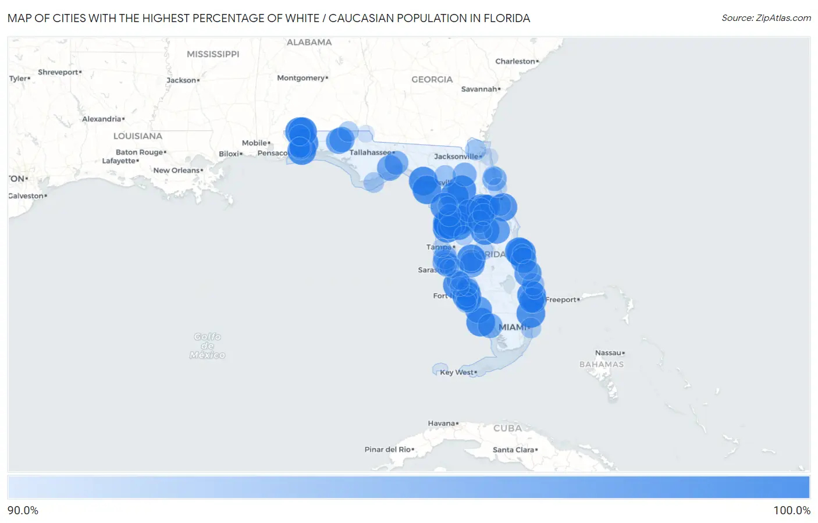Click the BAHAMAS label

click(x=602, y=364)
